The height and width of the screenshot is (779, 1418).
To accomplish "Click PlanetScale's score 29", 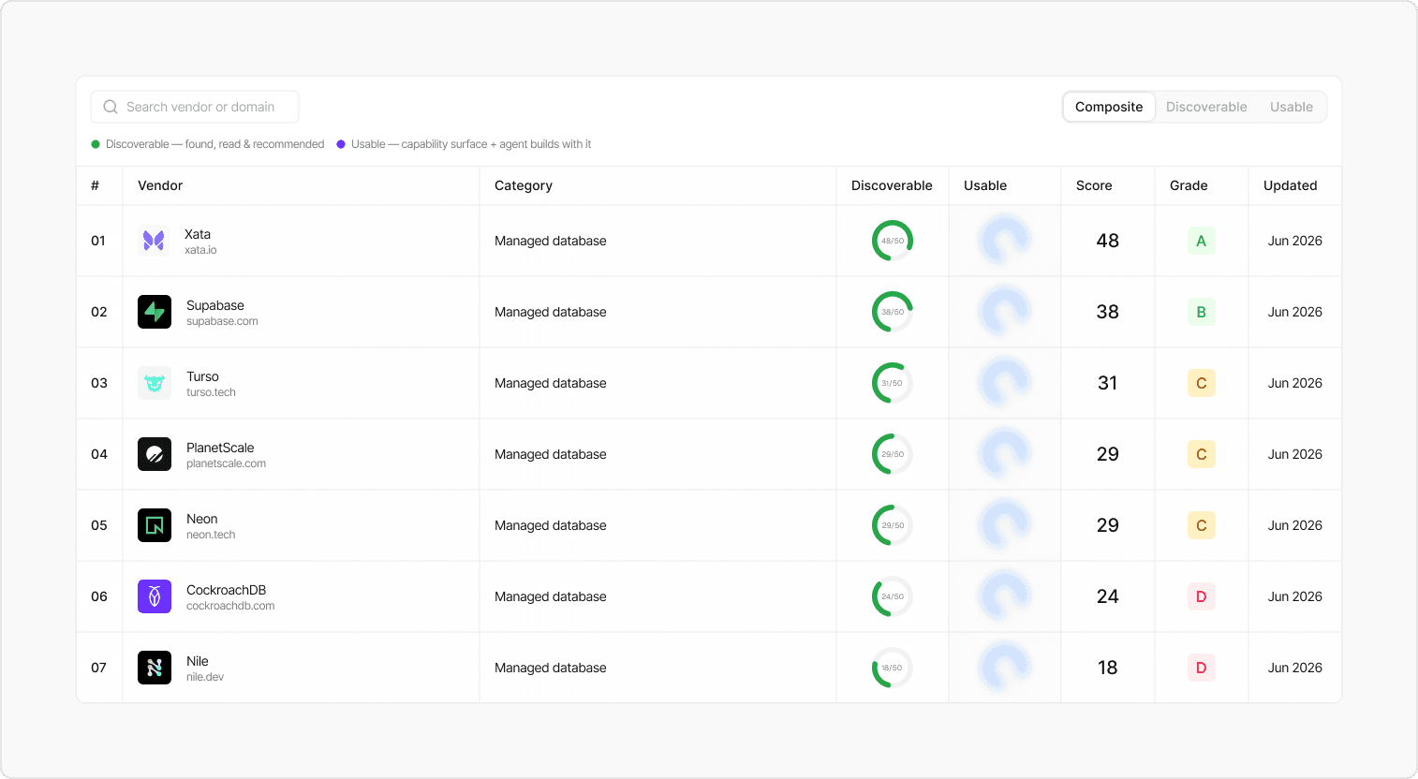I will pos(1108,454).
